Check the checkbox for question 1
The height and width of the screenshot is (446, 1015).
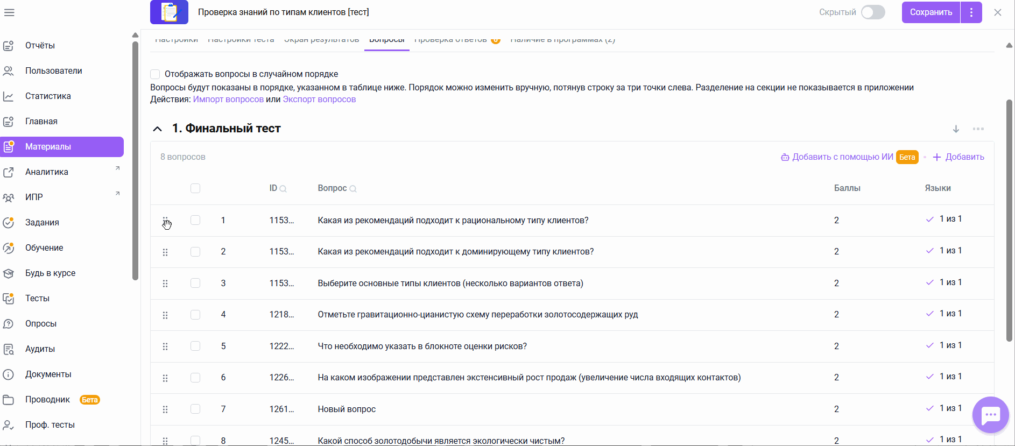195,220
